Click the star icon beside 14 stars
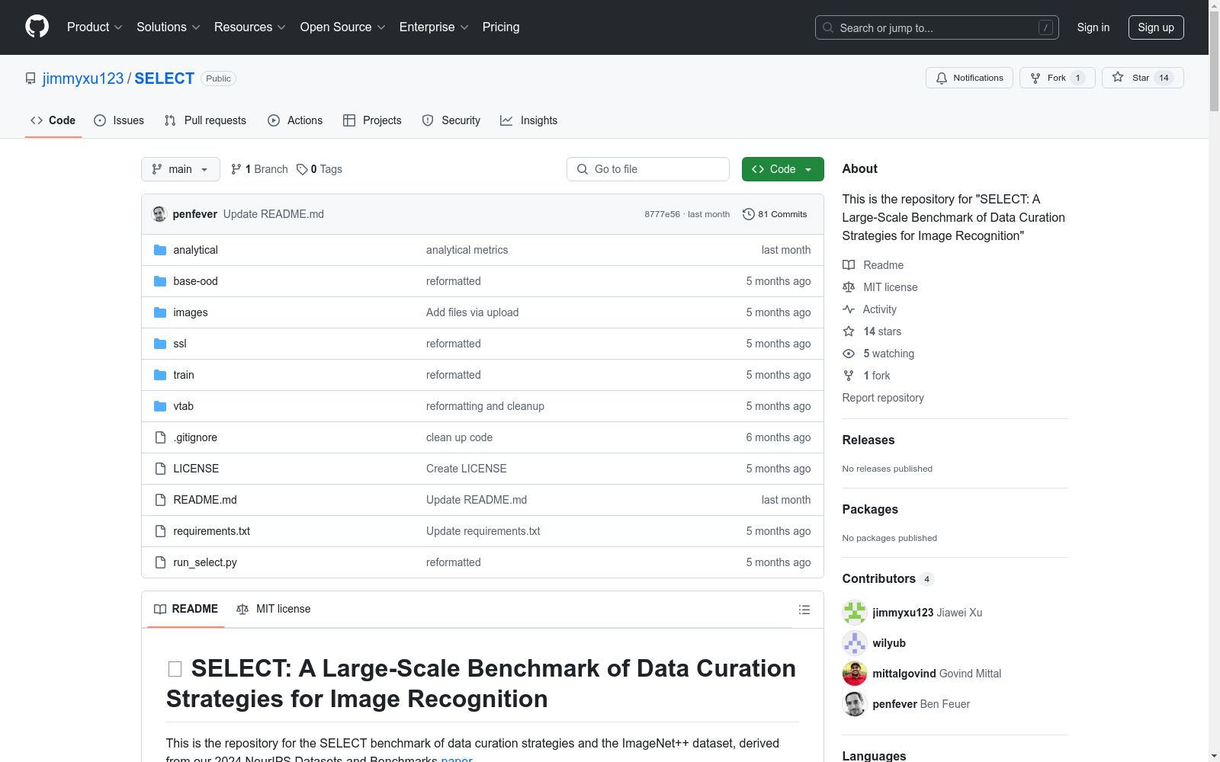Image resolution: width=1220 pixels, height=762 pixels. (849, 331)
